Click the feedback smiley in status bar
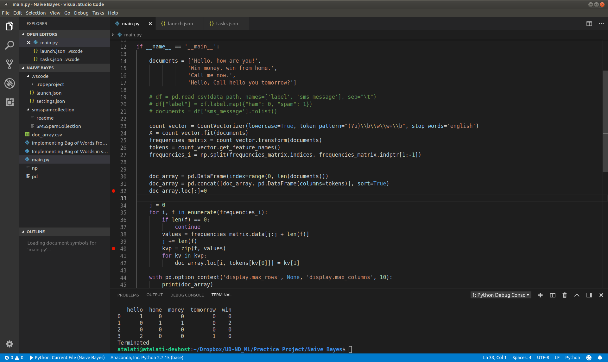 [589, 358]
